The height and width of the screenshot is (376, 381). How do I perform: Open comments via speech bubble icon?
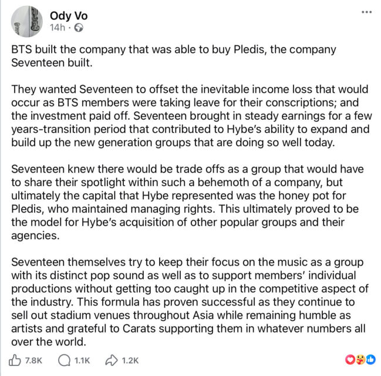pos(63,360)
